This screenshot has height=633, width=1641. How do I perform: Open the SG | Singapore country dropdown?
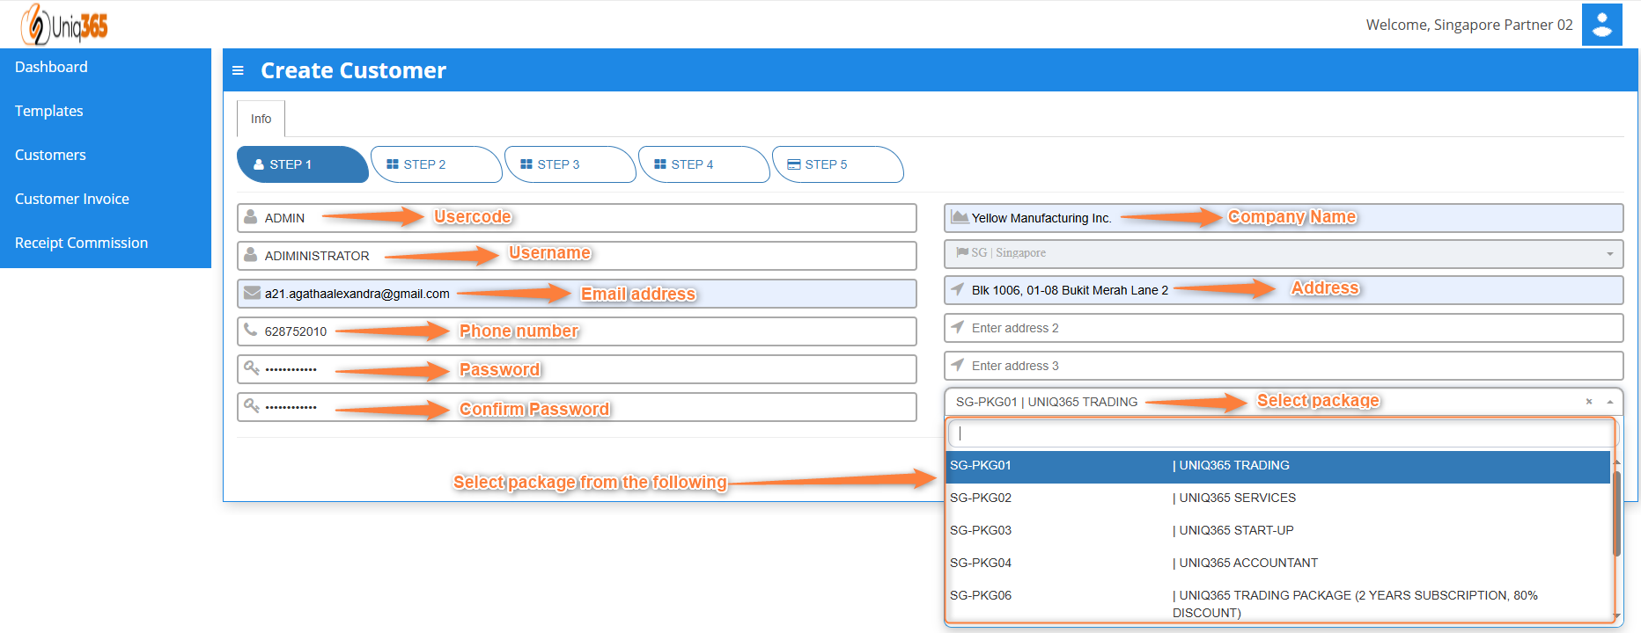[1283, 253]
